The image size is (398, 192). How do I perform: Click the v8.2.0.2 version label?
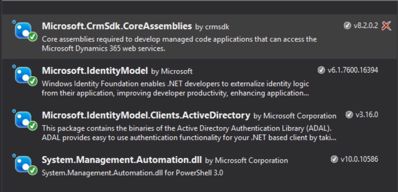(366, 26)
